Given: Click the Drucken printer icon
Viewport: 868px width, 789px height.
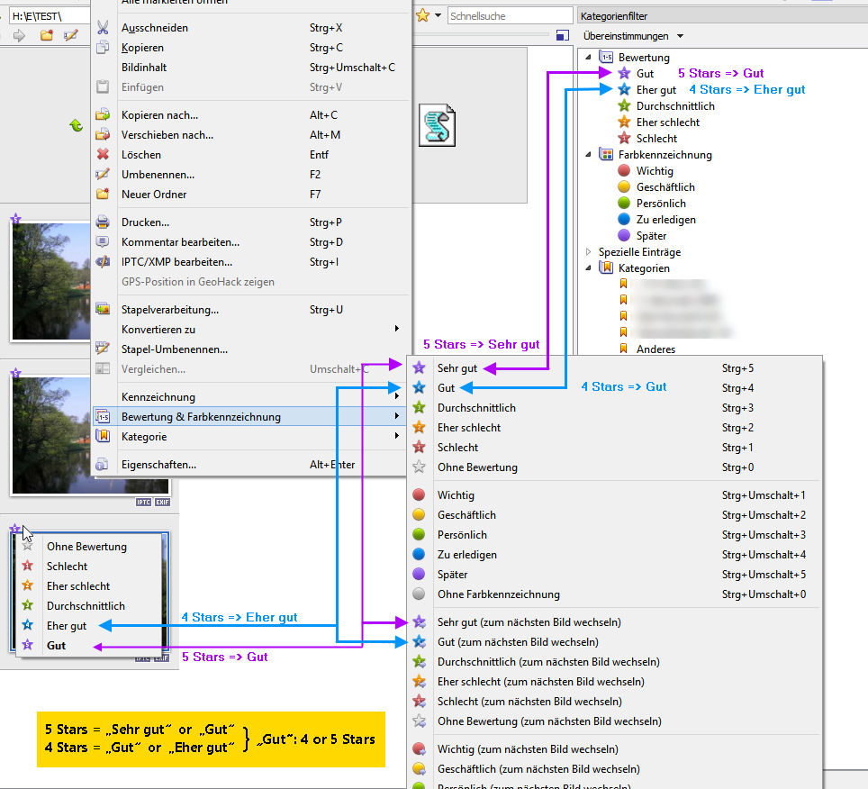Looking at the screenshot, I should coord(103,222).
